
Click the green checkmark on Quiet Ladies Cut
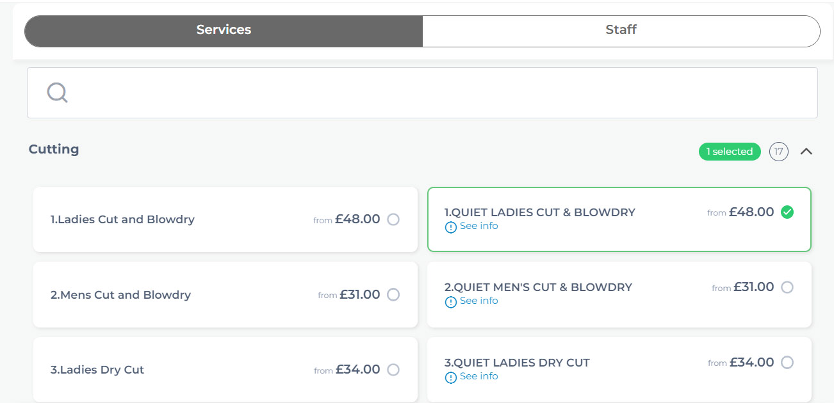tap(787, 212)
